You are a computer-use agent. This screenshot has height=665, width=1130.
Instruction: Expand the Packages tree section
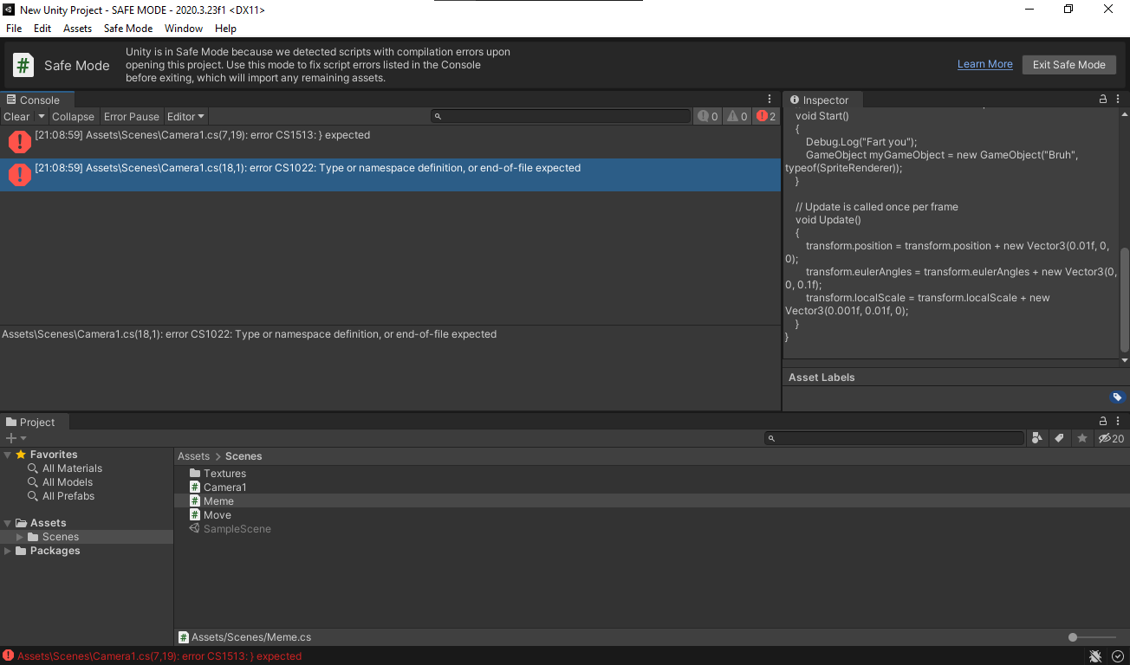(x=8, y=551)
